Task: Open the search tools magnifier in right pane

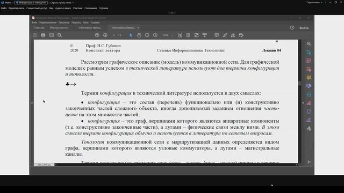Action: click(309, 44)
